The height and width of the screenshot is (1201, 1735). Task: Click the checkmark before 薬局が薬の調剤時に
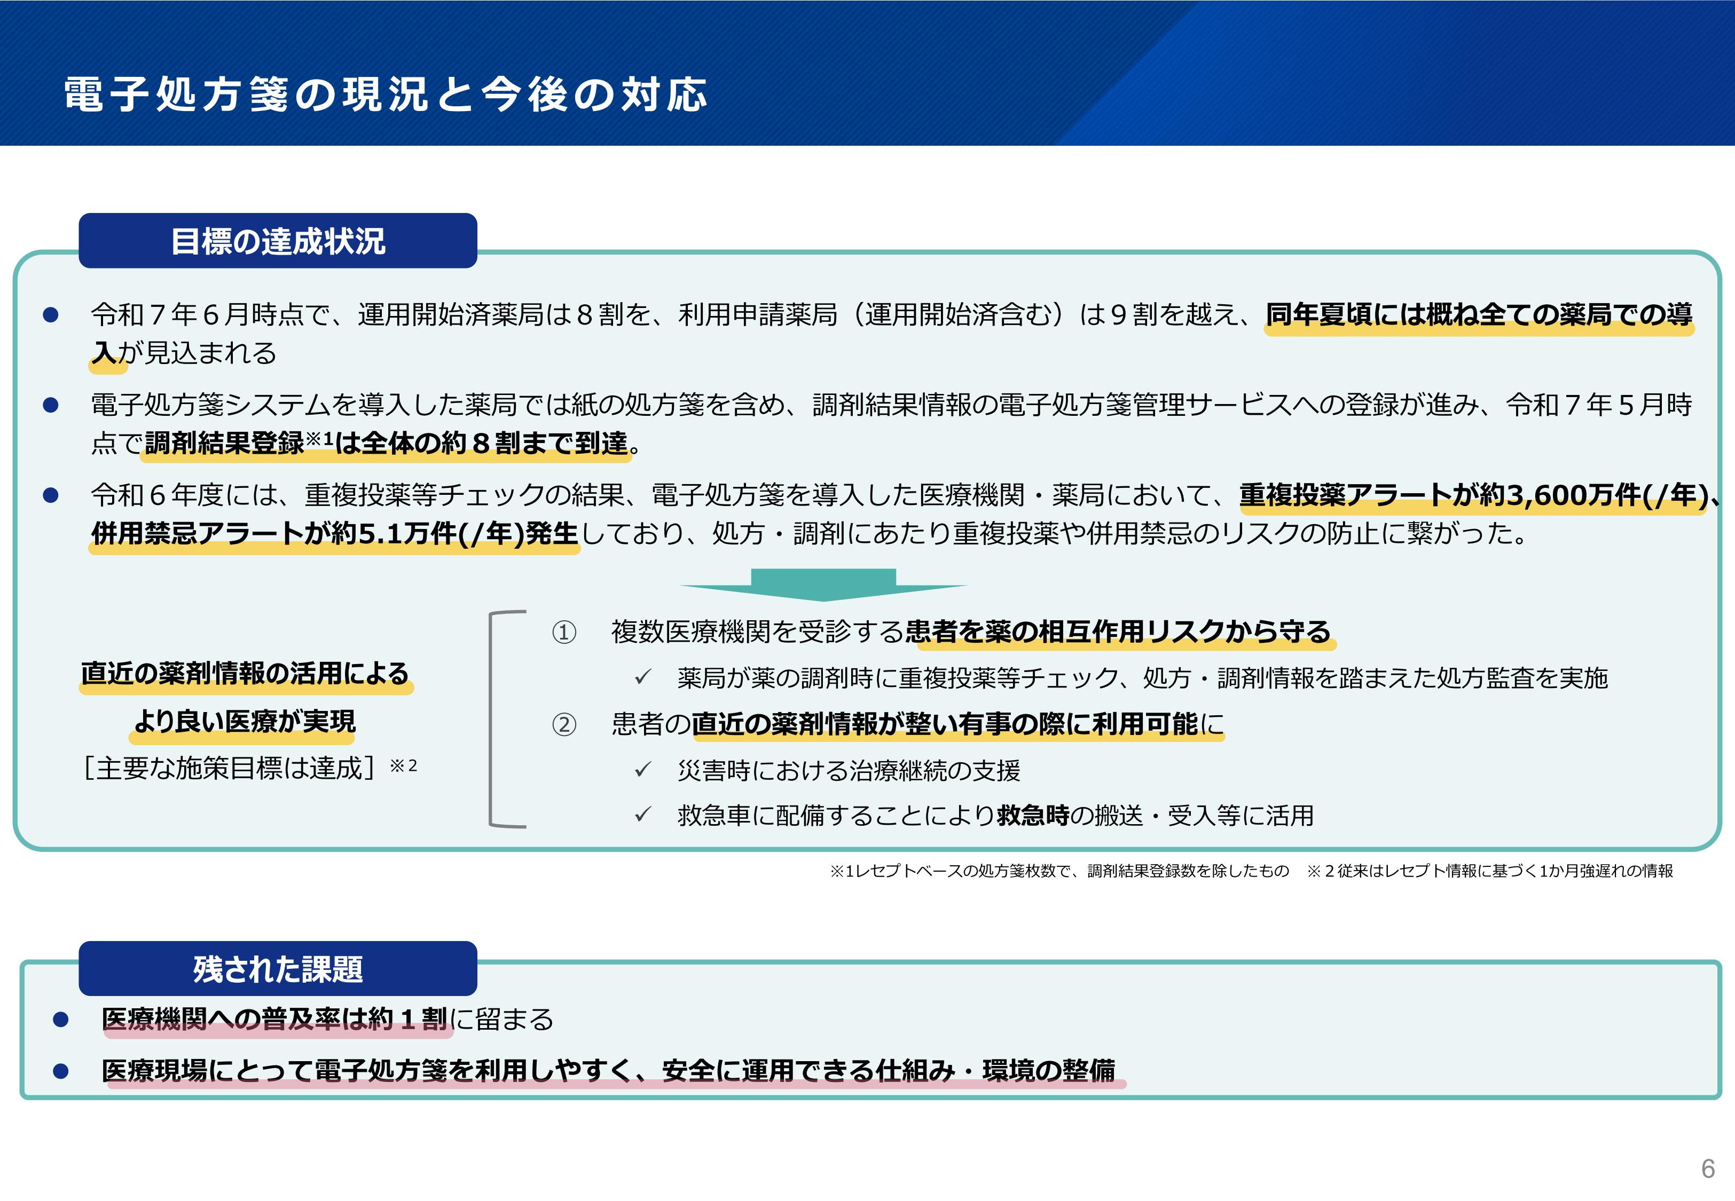642,677
